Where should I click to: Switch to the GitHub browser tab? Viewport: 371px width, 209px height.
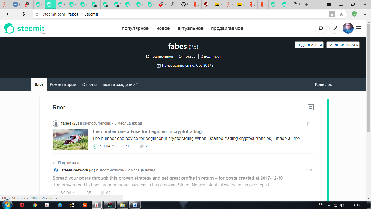(185, 4)
